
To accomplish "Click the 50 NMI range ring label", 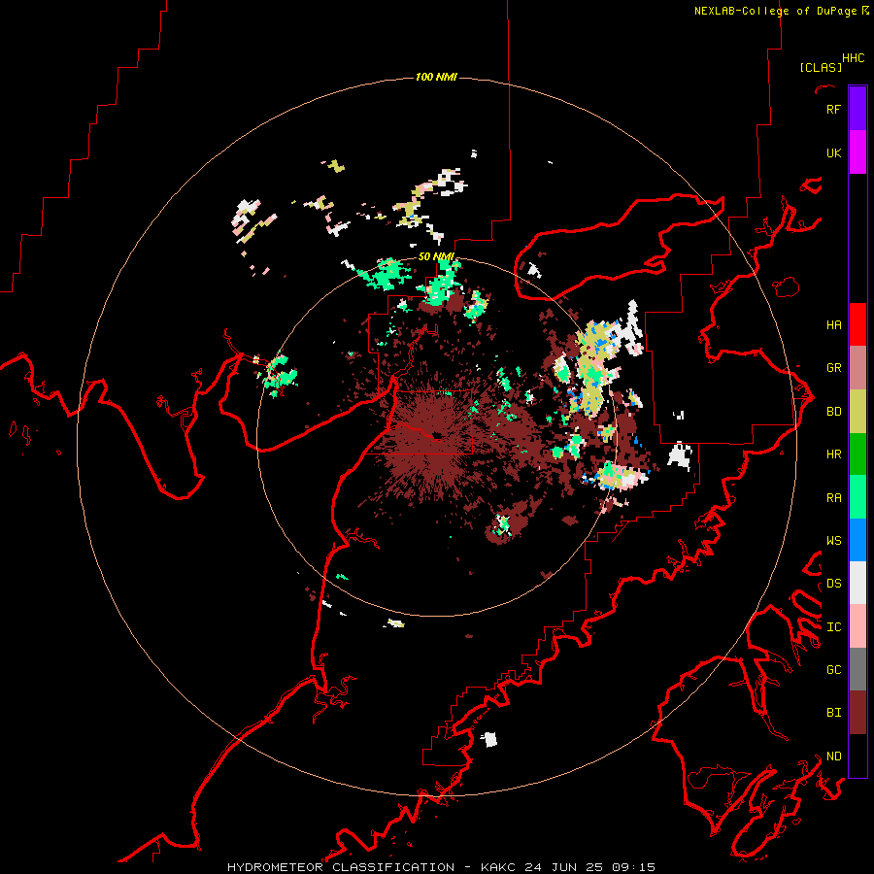I will (436, 256).
